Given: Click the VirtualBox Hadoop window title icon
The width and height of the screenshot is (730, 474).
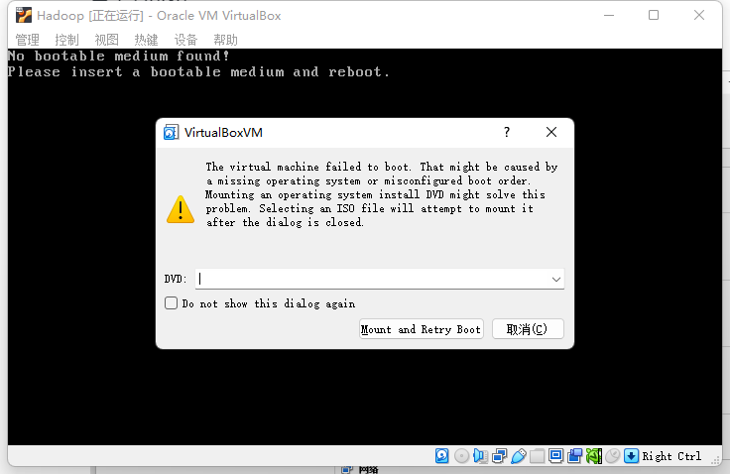Looking at the screenshot, I should 23,15.
